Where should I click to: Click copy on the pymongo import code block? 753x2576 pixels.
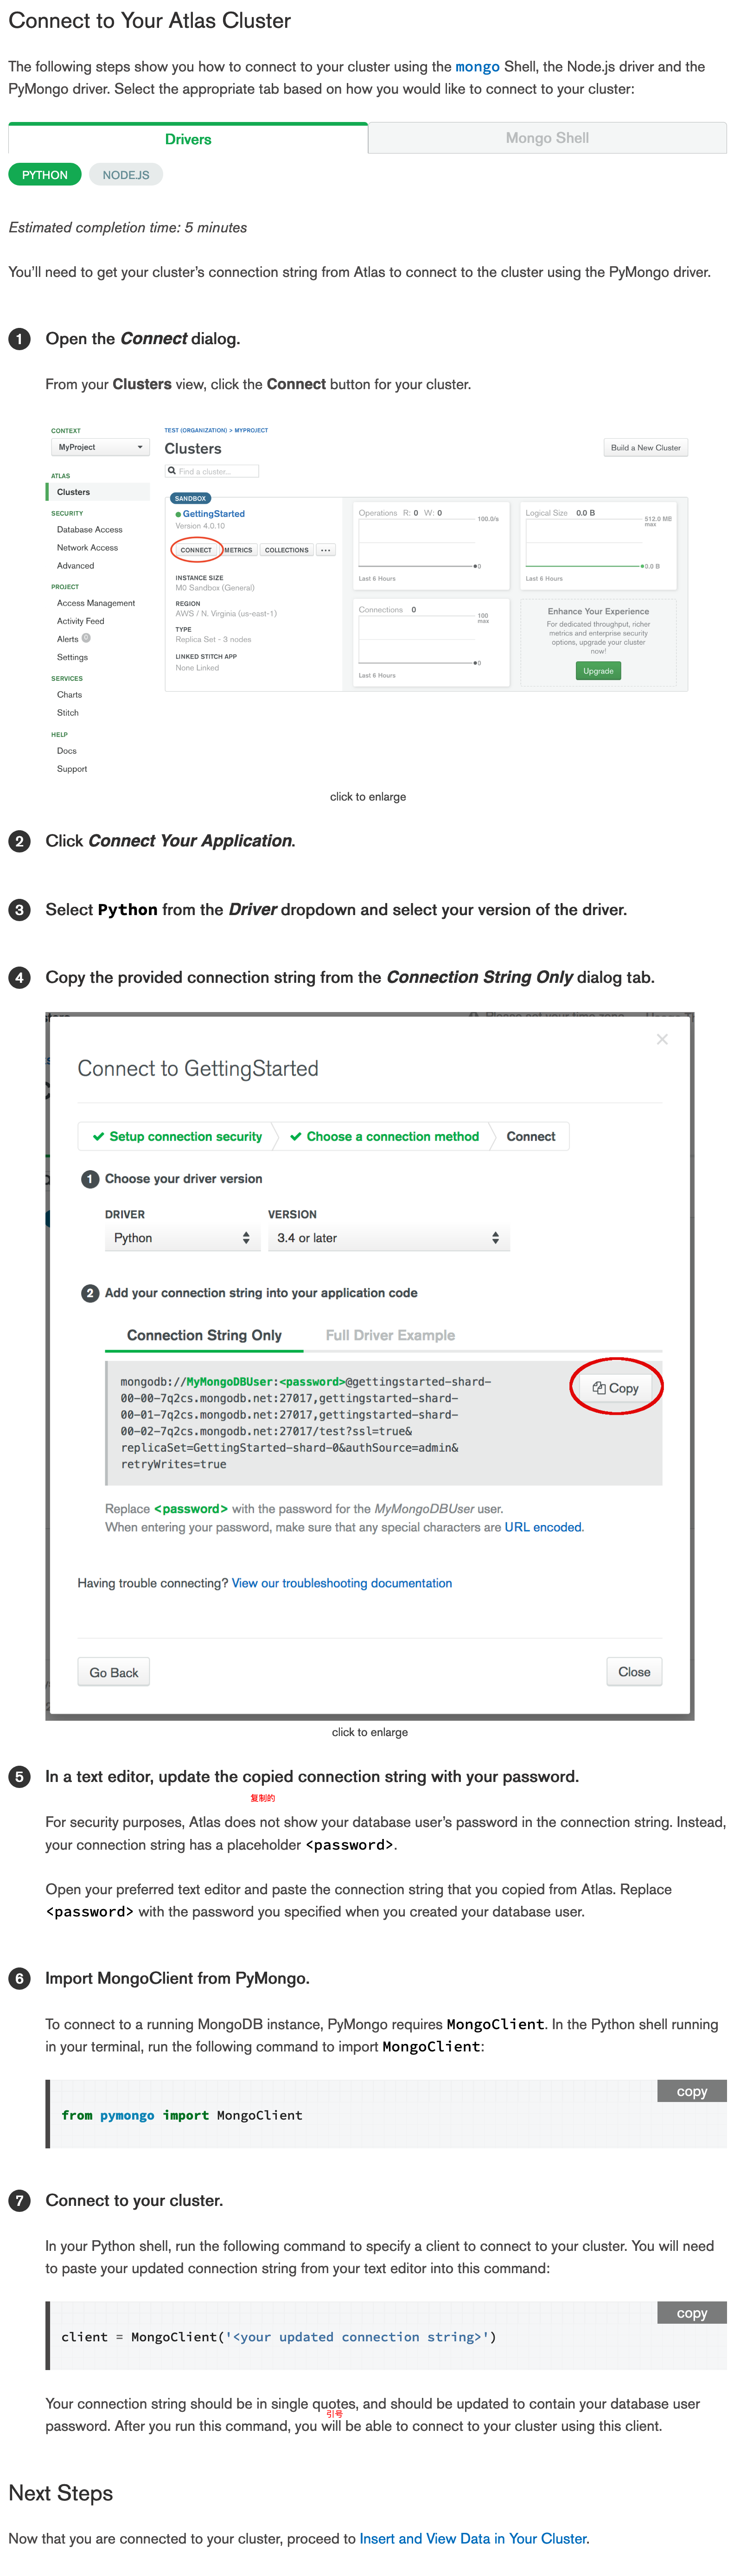tap(692, 2091)
